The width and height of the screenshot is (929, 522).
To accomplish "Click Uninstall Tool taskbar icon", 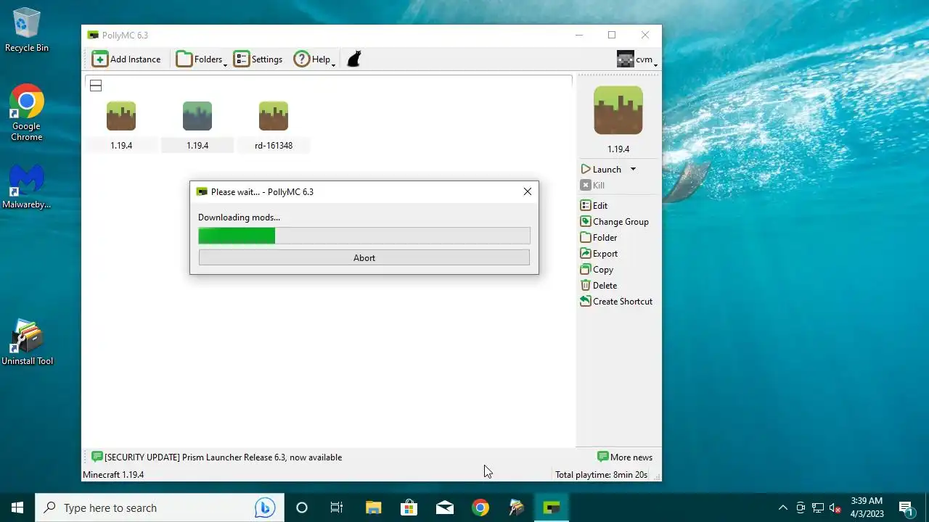I will pyautogui.click(x=516, y=507).
